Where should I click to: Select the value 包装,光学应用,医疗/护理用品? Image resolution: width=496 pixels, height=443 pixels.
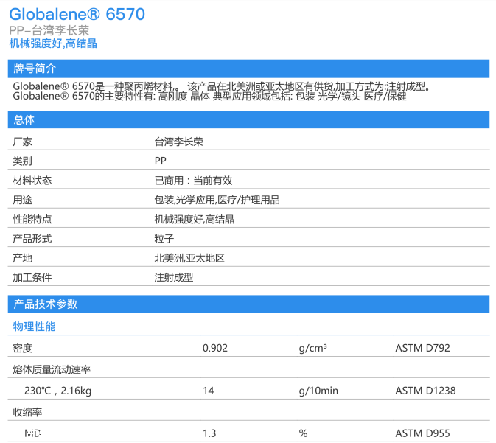pyautogui.click(x=217, y=200)
